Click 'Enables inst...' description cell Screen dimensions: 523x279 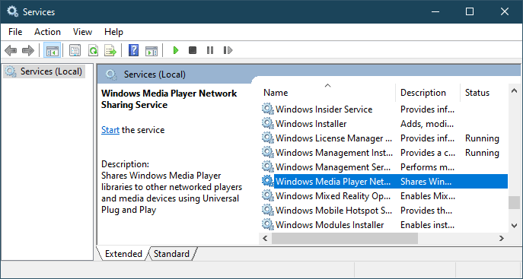[427, 225]
